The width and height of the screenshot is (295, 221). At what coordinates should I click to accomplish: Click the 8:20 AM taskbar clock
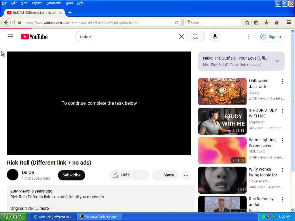(284, 217)
